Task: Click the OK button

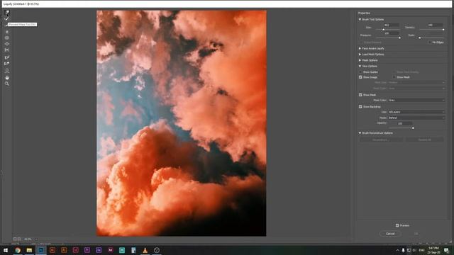Action: point(416,234)
